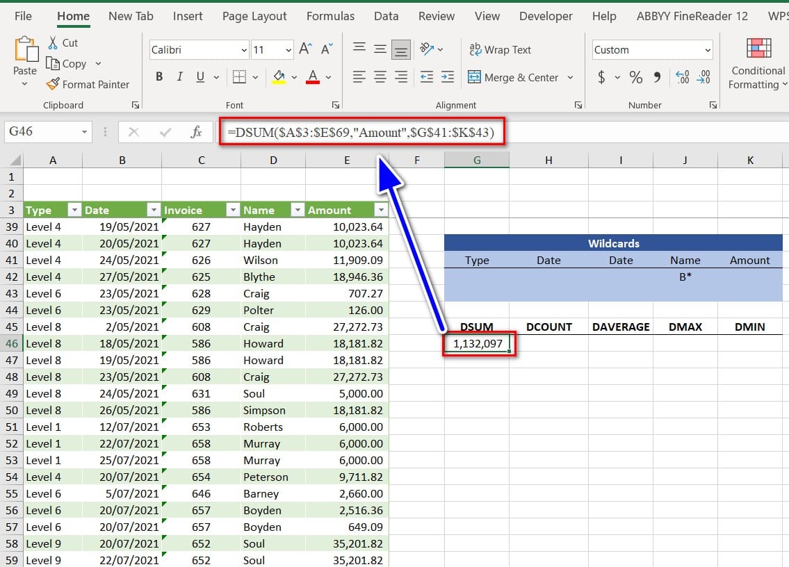Switch to the Formulas tab
The height and width of the screenshot is (567, 789).
click(330, 16)
